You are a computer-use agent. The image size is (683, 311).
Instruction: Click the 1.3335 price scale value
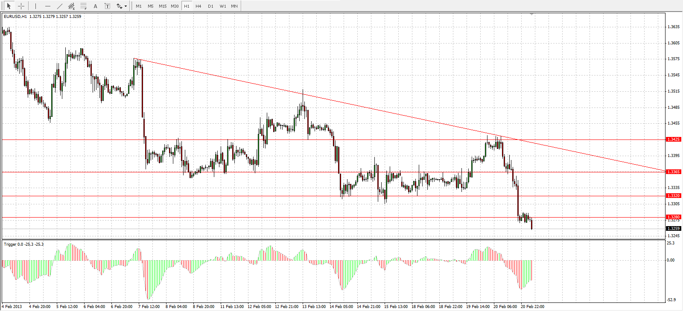[x=674, y=188]
